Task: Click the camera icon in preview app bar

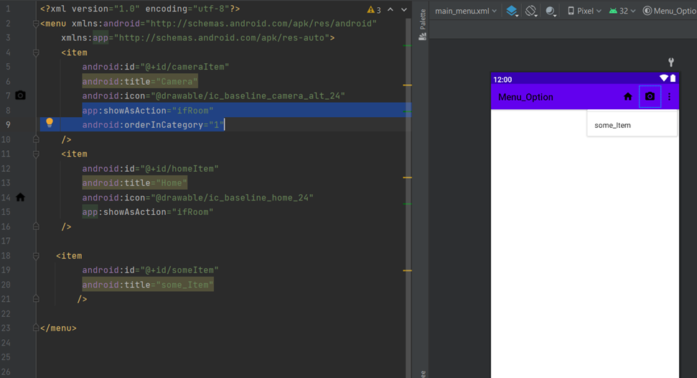Action: [650, 97]
